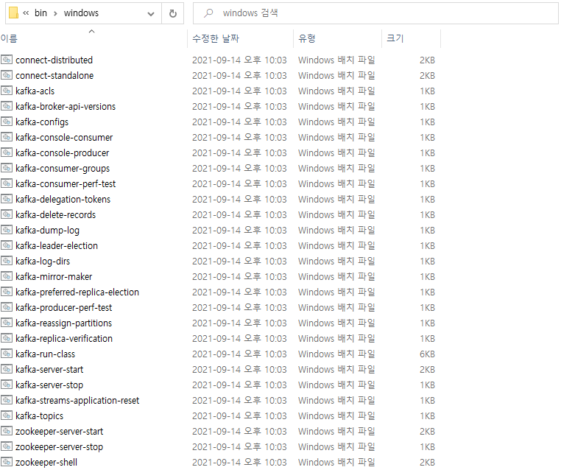Expand the chevron between bin and windows
This screenshot has height=470, width=561.
point(55,13)
